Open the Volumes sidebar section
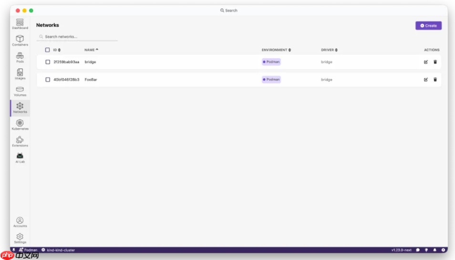Viewport: 455px width, 260px height. 20,91
